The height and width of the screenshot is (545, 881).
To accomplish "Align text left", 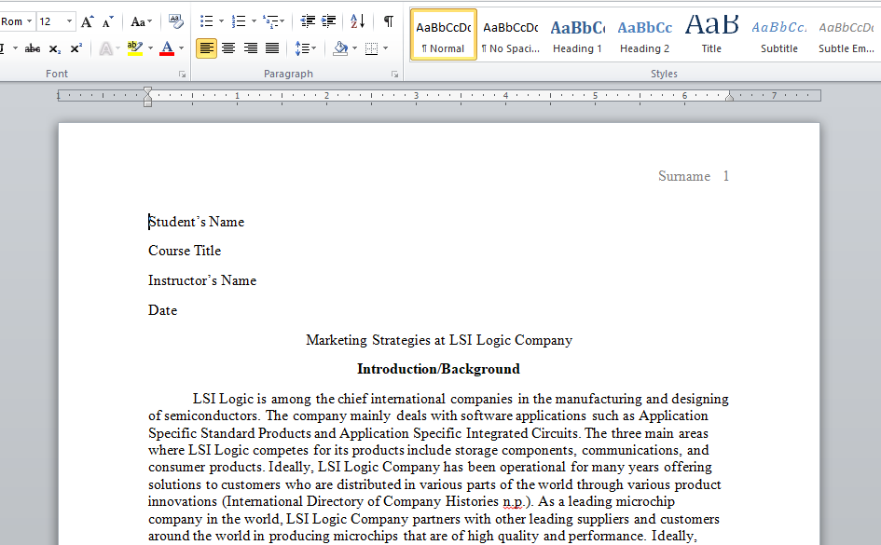I will coord(206,48).
